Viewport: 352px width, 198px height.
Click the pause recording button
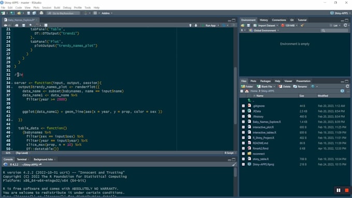coord(339,190)
